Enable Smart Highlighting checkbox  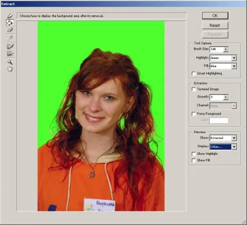coord(193,74)
